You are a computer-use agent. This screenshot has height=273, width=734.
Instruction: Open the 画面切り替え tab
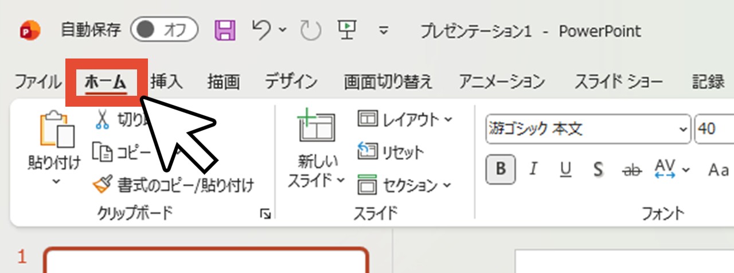point(388,82)
